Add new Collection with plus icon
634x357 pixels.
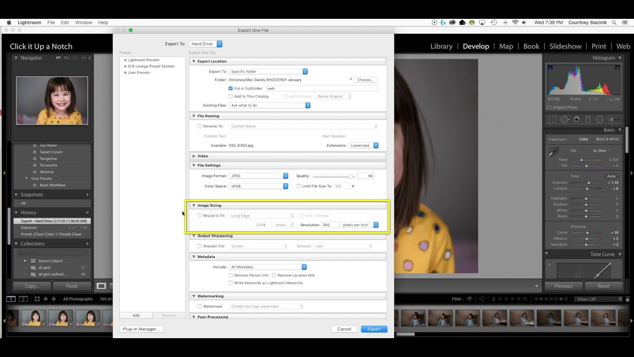pyautogui.click(x=87, y=244)
